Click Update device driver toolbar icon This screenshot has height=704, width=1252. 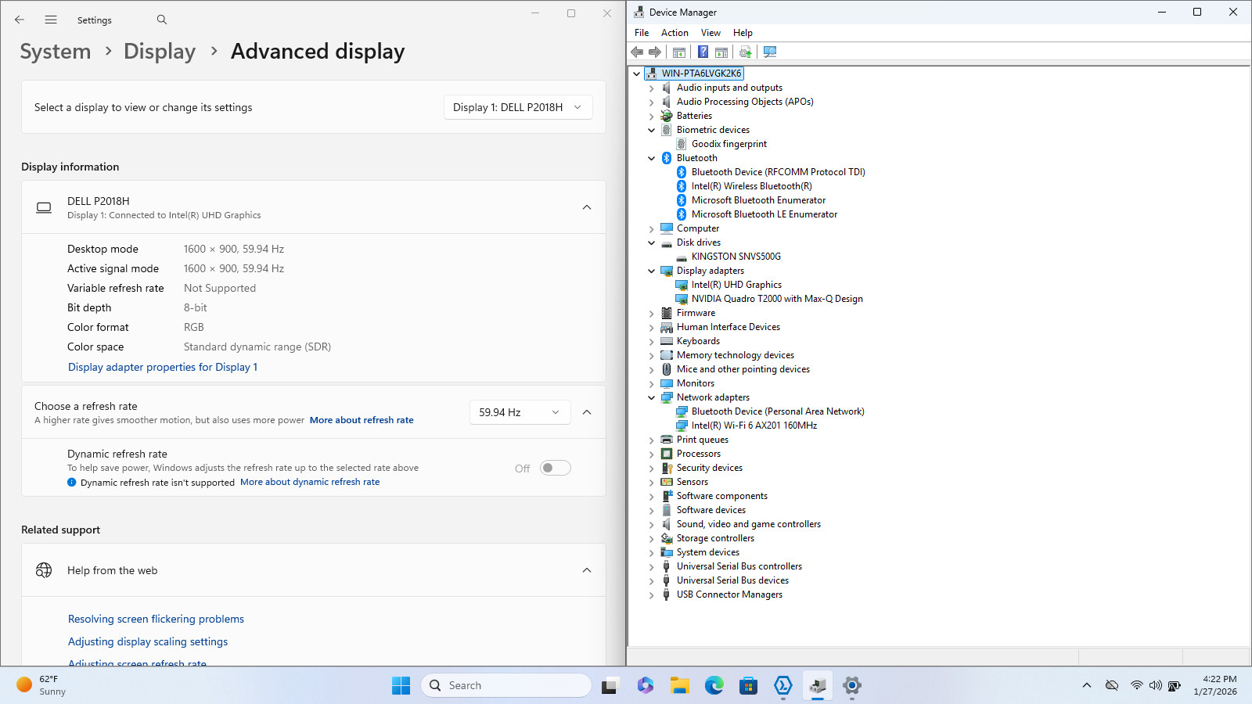(x=745, y=52)
